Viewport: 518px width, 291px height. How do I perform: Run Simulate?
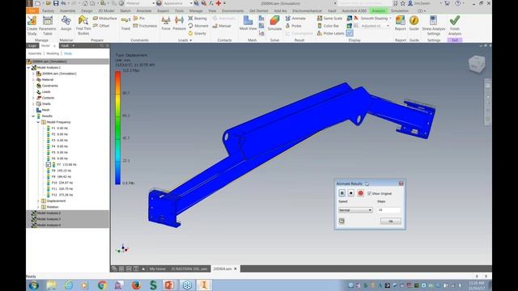(x=274, y=23)
